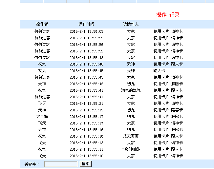Image resolution: width=214 pixels, height=169 pixels.
Task: Click target name 瓜死哥哥
Action: (x=131, y=136)
